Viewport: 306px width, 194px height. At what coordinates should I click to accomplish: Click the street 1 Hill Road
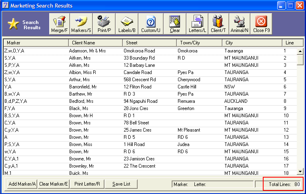134,145
